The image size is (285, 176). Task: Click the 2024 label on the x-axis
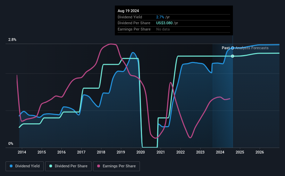[220, 152]
